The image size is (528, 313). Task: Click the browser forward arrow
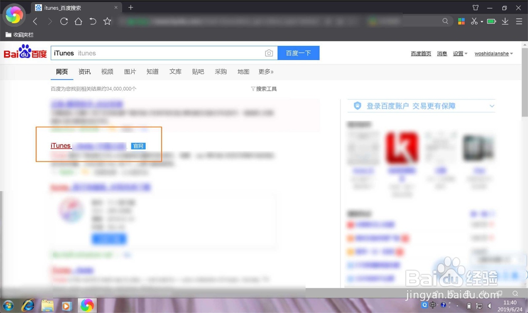point(50,22)
